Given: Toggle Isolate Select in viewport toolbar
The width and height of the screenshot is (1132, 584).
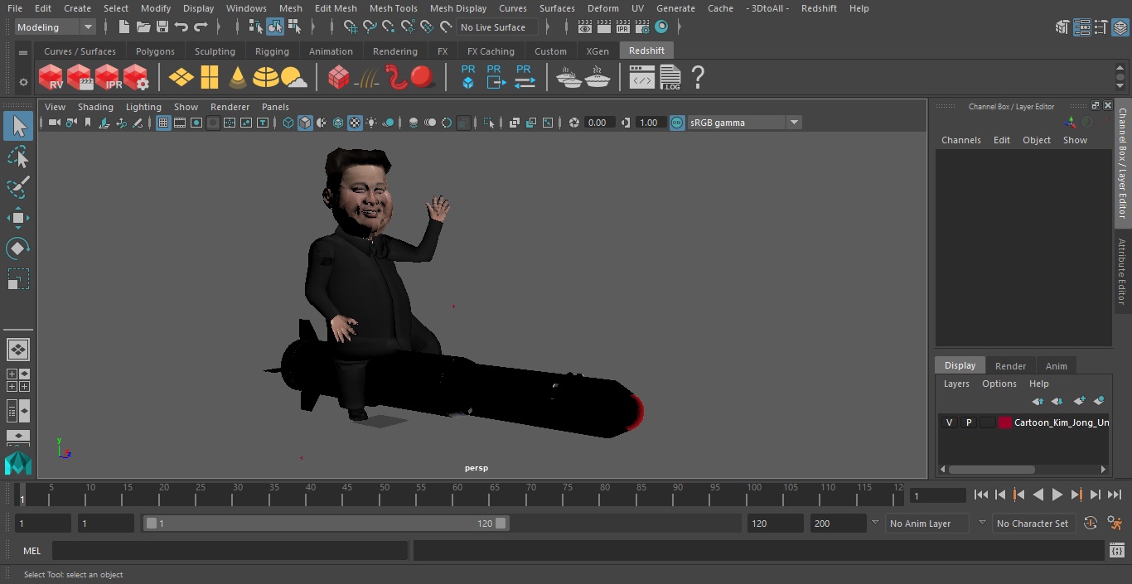Looking at the screenshot, I should click(x=489, y=123).
